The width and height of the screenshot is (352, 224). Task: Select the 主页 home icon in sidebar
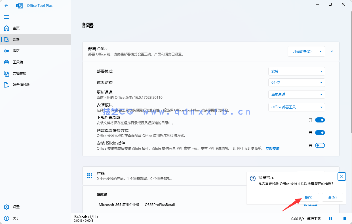(6, 28)
